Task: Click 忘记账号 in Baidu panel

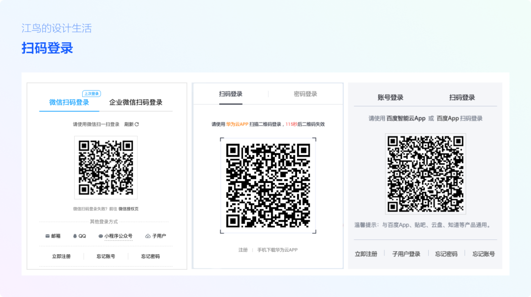Action: tap(484, 254)
